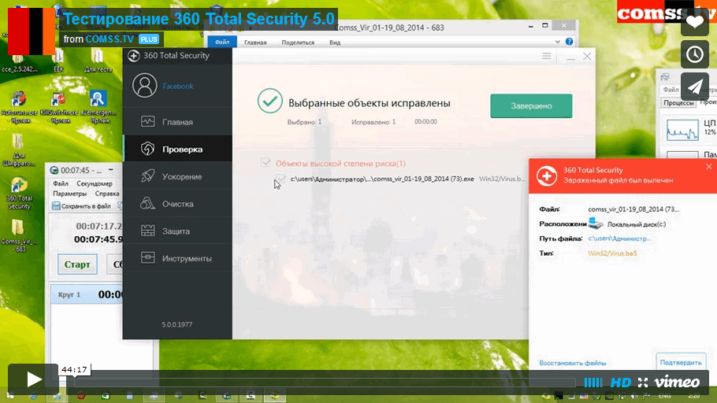Open Для теста desktop folder
Screen dimensions: 717x403
(x=98, y=61)
